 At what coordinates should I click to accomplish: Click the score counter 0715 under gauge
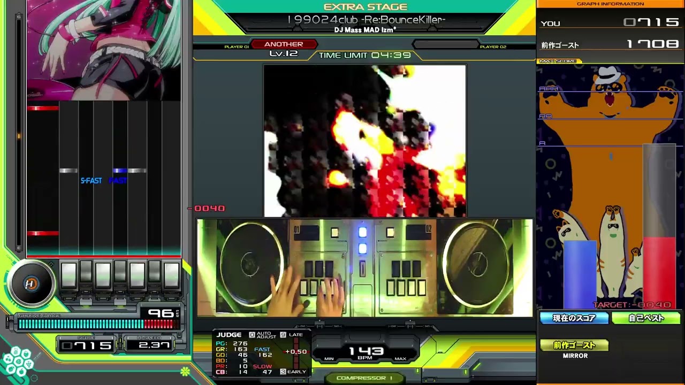86,346
